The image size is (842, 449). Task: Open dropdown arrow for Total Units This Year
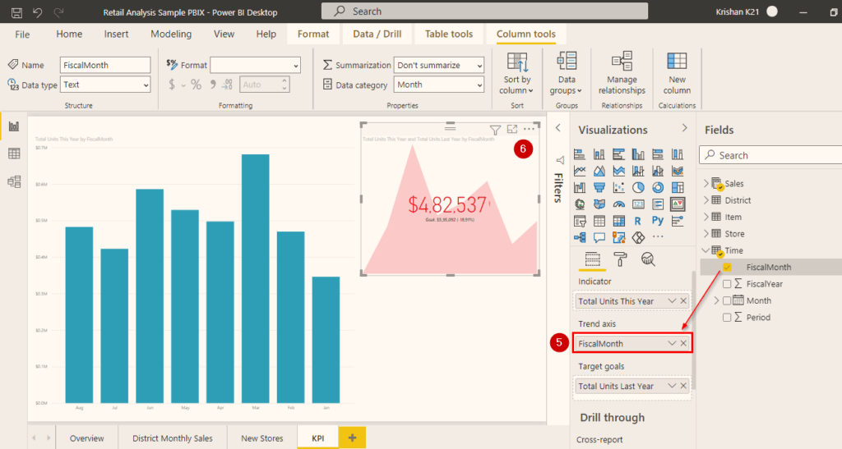point(671,300)
